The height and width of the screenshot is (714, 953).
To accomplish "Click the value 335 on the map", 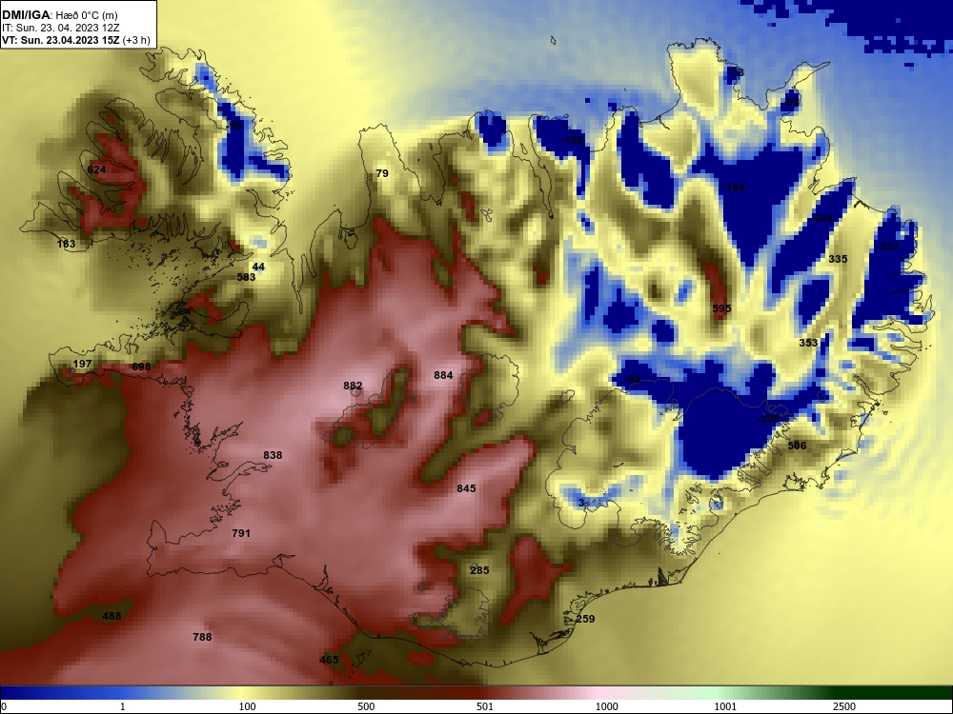I will tap(838, 259).
